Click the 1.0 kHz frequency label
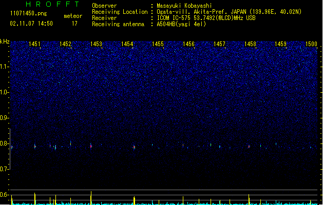 pyautogui.click(x=5, y=92)
